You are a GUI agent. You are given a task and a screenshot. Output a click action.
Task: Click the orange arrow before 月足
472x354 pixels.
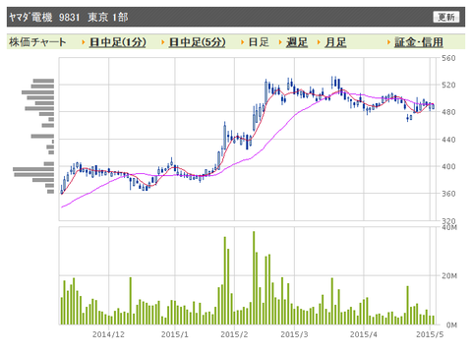tap(319, 42)
